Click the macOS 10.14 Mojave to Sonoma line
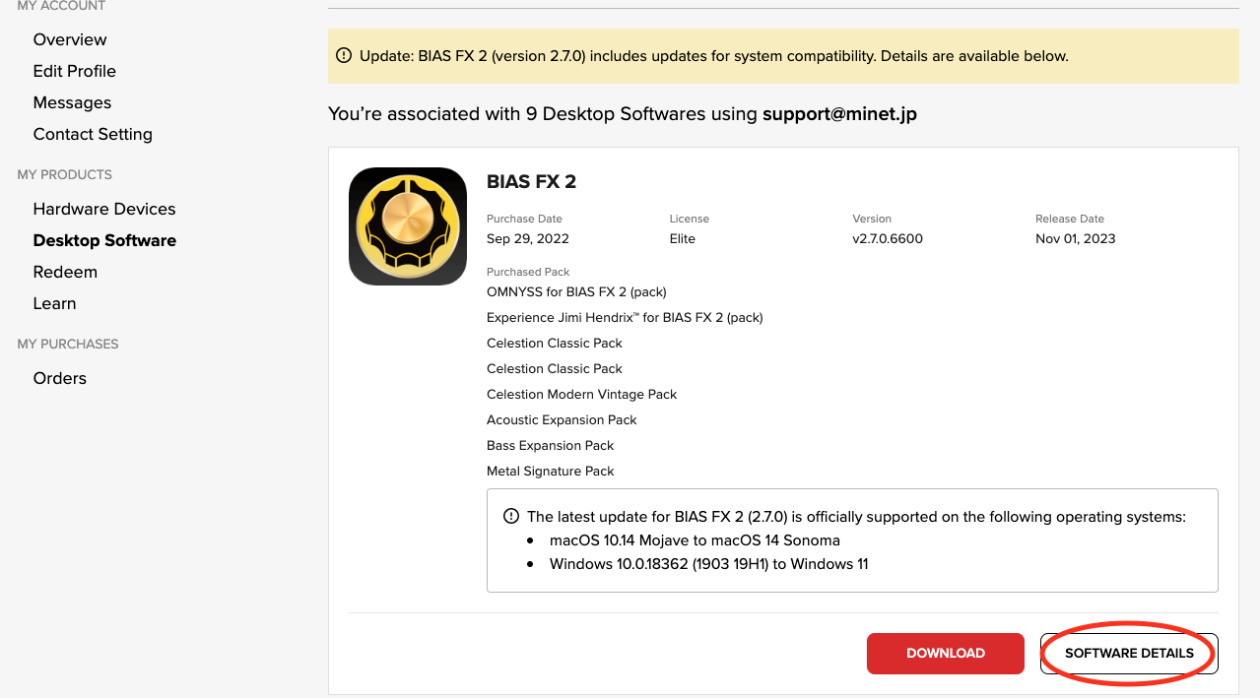This screenshot has height=698, width=1260. 695,539
